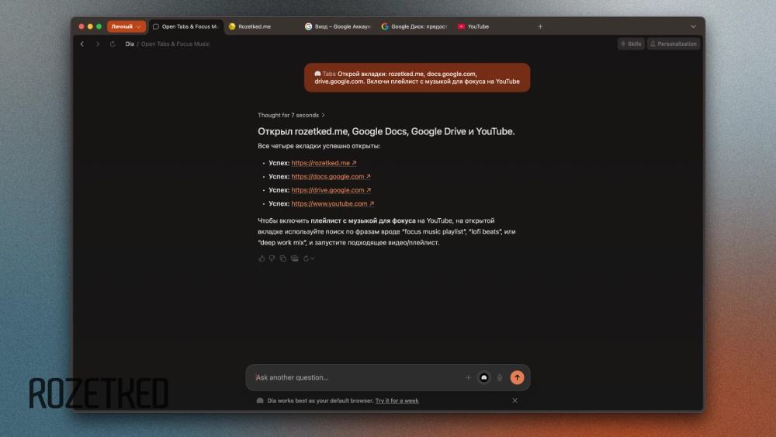Click the thumbs up icon under the response

tap(262, 258)
